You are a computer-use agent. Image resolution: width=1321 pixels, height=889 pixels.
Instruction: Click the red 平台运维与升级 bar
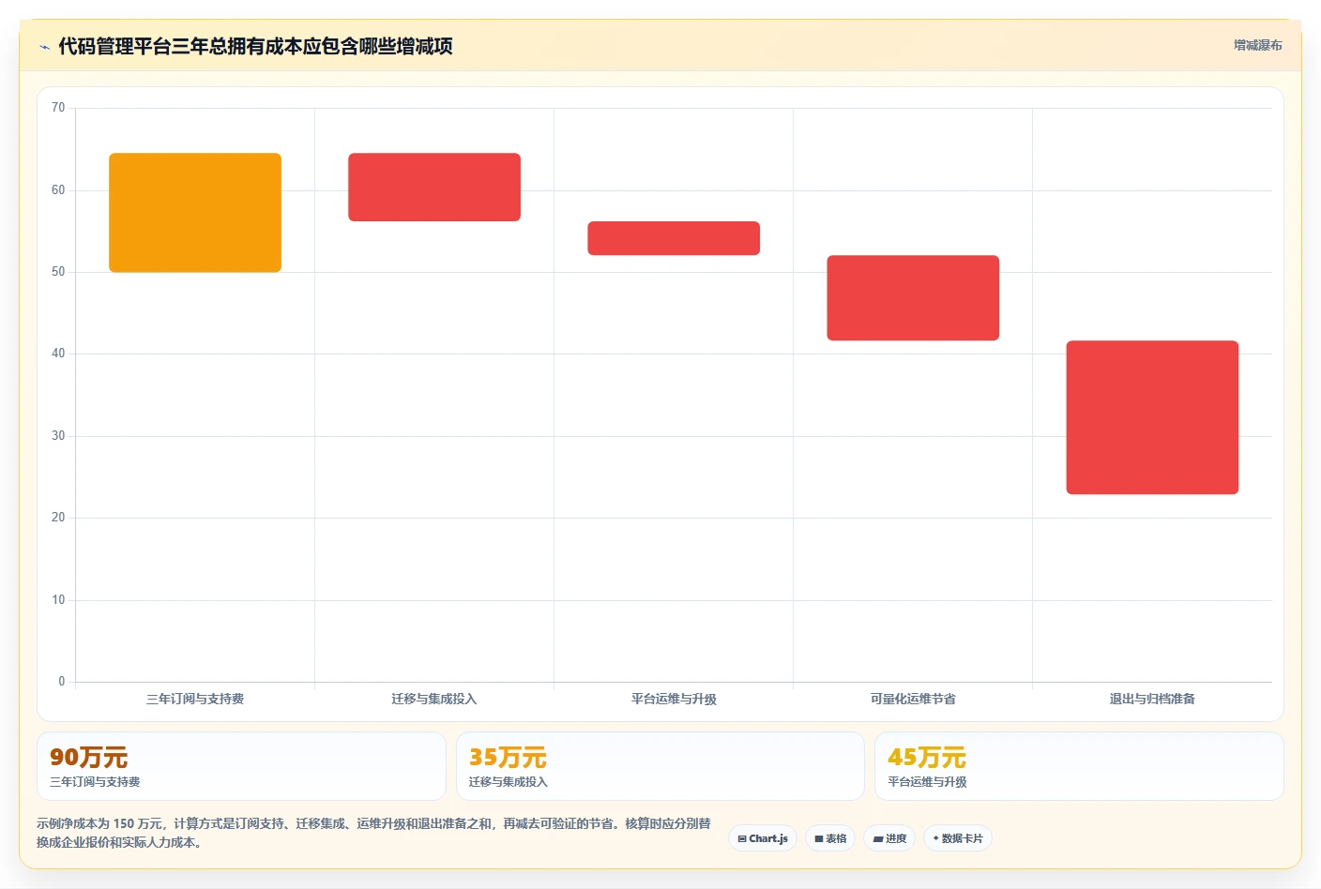674,238
